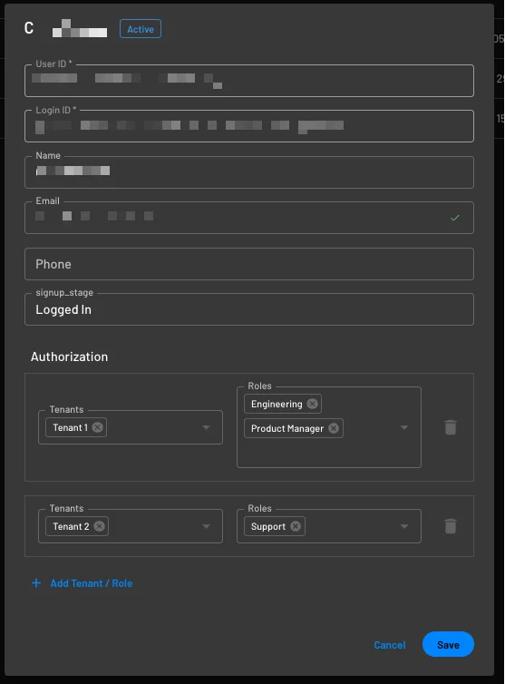Click the plus icon for adding tenant
505x684 pixels.
point(36,583)
